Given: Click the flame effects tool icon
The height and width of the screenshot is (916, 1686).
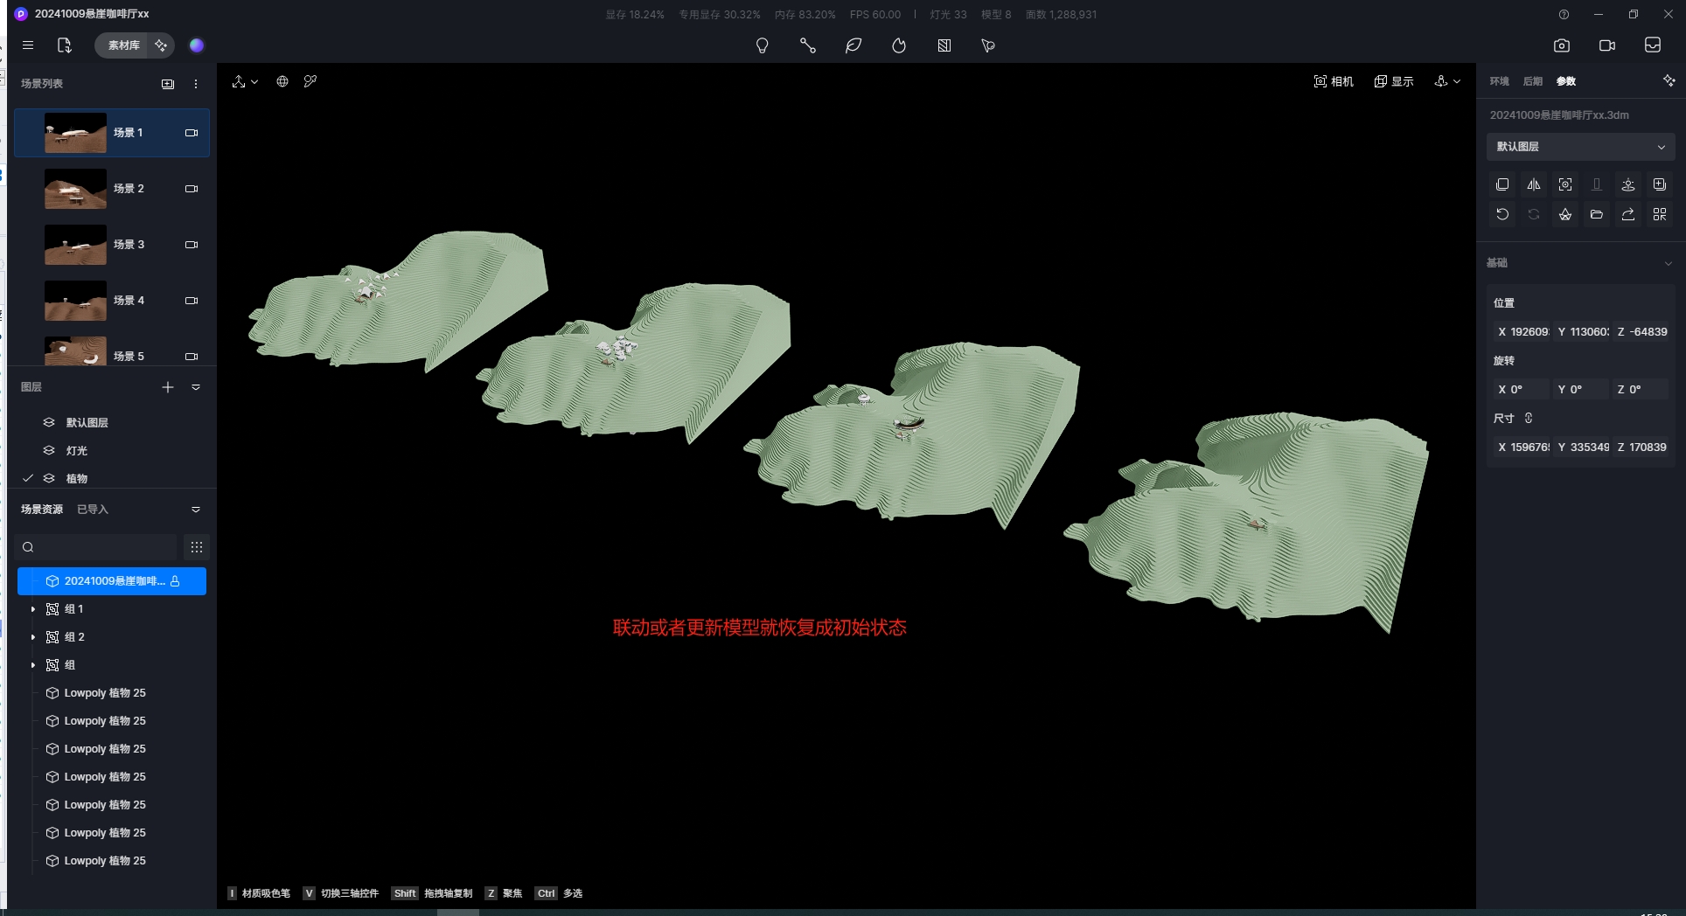Looking at the screenshot, I should (899, 45).
